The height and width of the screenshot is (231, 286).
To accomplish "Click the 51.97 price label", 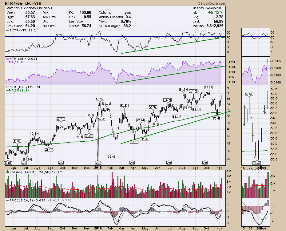I will tap(153, 107).
